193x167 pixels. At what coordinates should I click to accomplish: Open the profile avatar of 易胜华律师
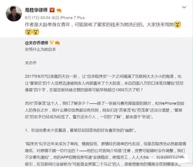click(14, 14)
